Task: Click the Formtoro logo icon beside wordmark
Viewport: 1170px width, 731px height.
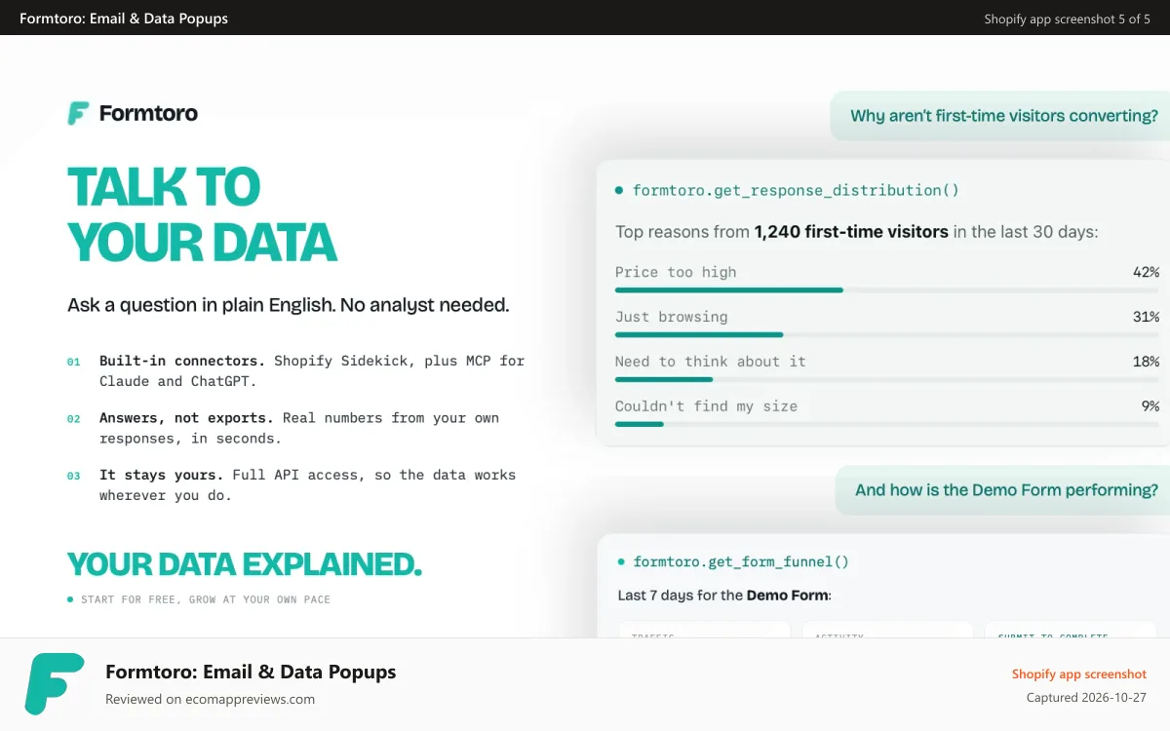Action: click(x=79, y=113)
